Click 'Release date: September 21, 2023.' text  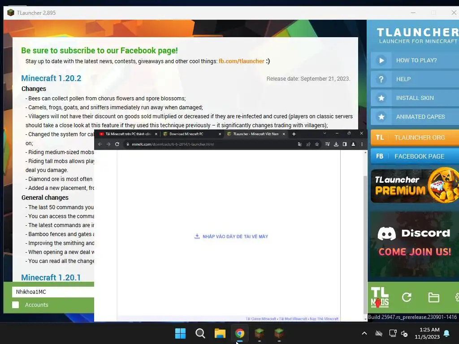click(308, 79)
